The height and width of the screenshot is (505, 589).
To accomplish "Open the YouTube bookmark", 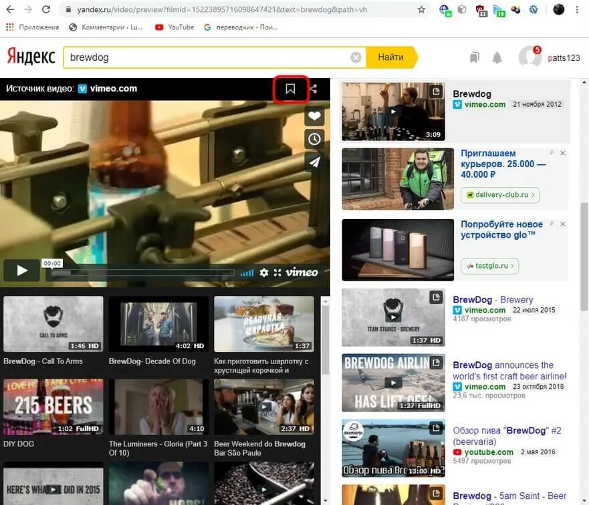I will (174, 27).
